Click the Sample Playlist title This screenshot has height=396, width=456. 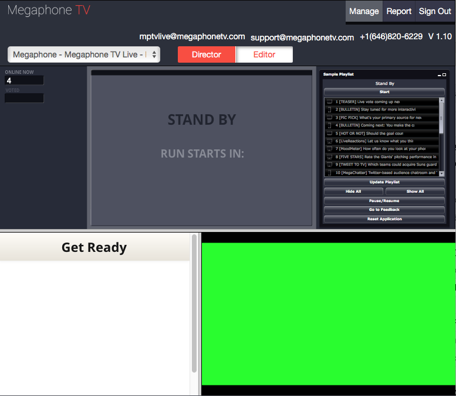click(x=338, y=74)
